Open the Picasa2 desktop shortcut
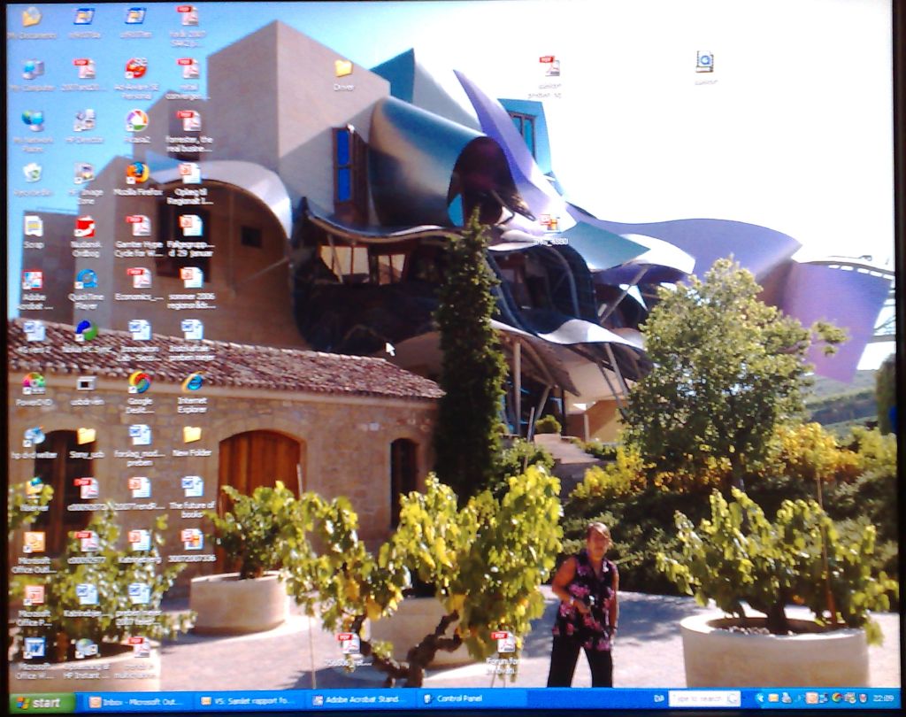The height and width of the screenshot is (717, 906). pos(137,121)
